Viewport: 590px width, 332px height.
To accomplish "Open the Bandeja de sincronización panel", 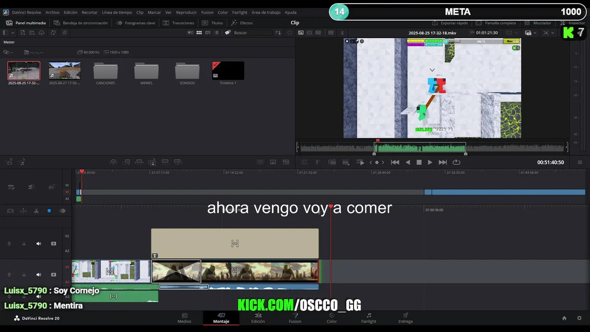I will pyautogui.click(x=81, y=23).
